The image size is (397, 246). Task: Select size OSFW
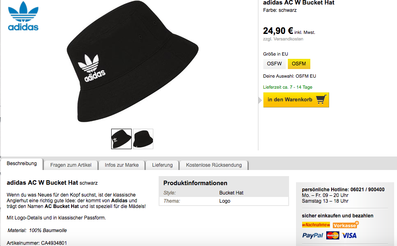tap(274, 64)
